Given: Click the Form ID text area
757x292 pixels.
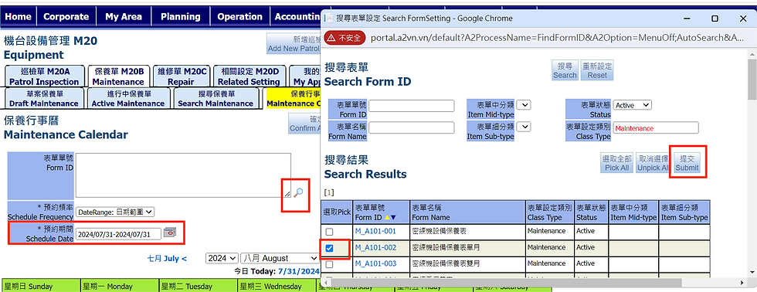Looking at the screenshot, I should pyautogui.click(x=184, y=175).
